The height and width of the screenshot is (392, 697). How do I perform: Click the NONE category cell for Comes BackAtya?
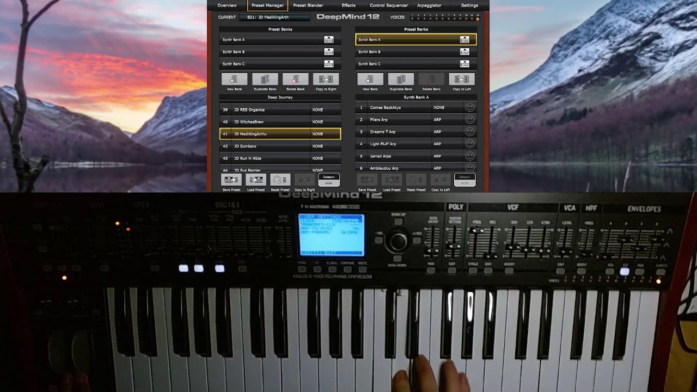[x=447, y=107]
